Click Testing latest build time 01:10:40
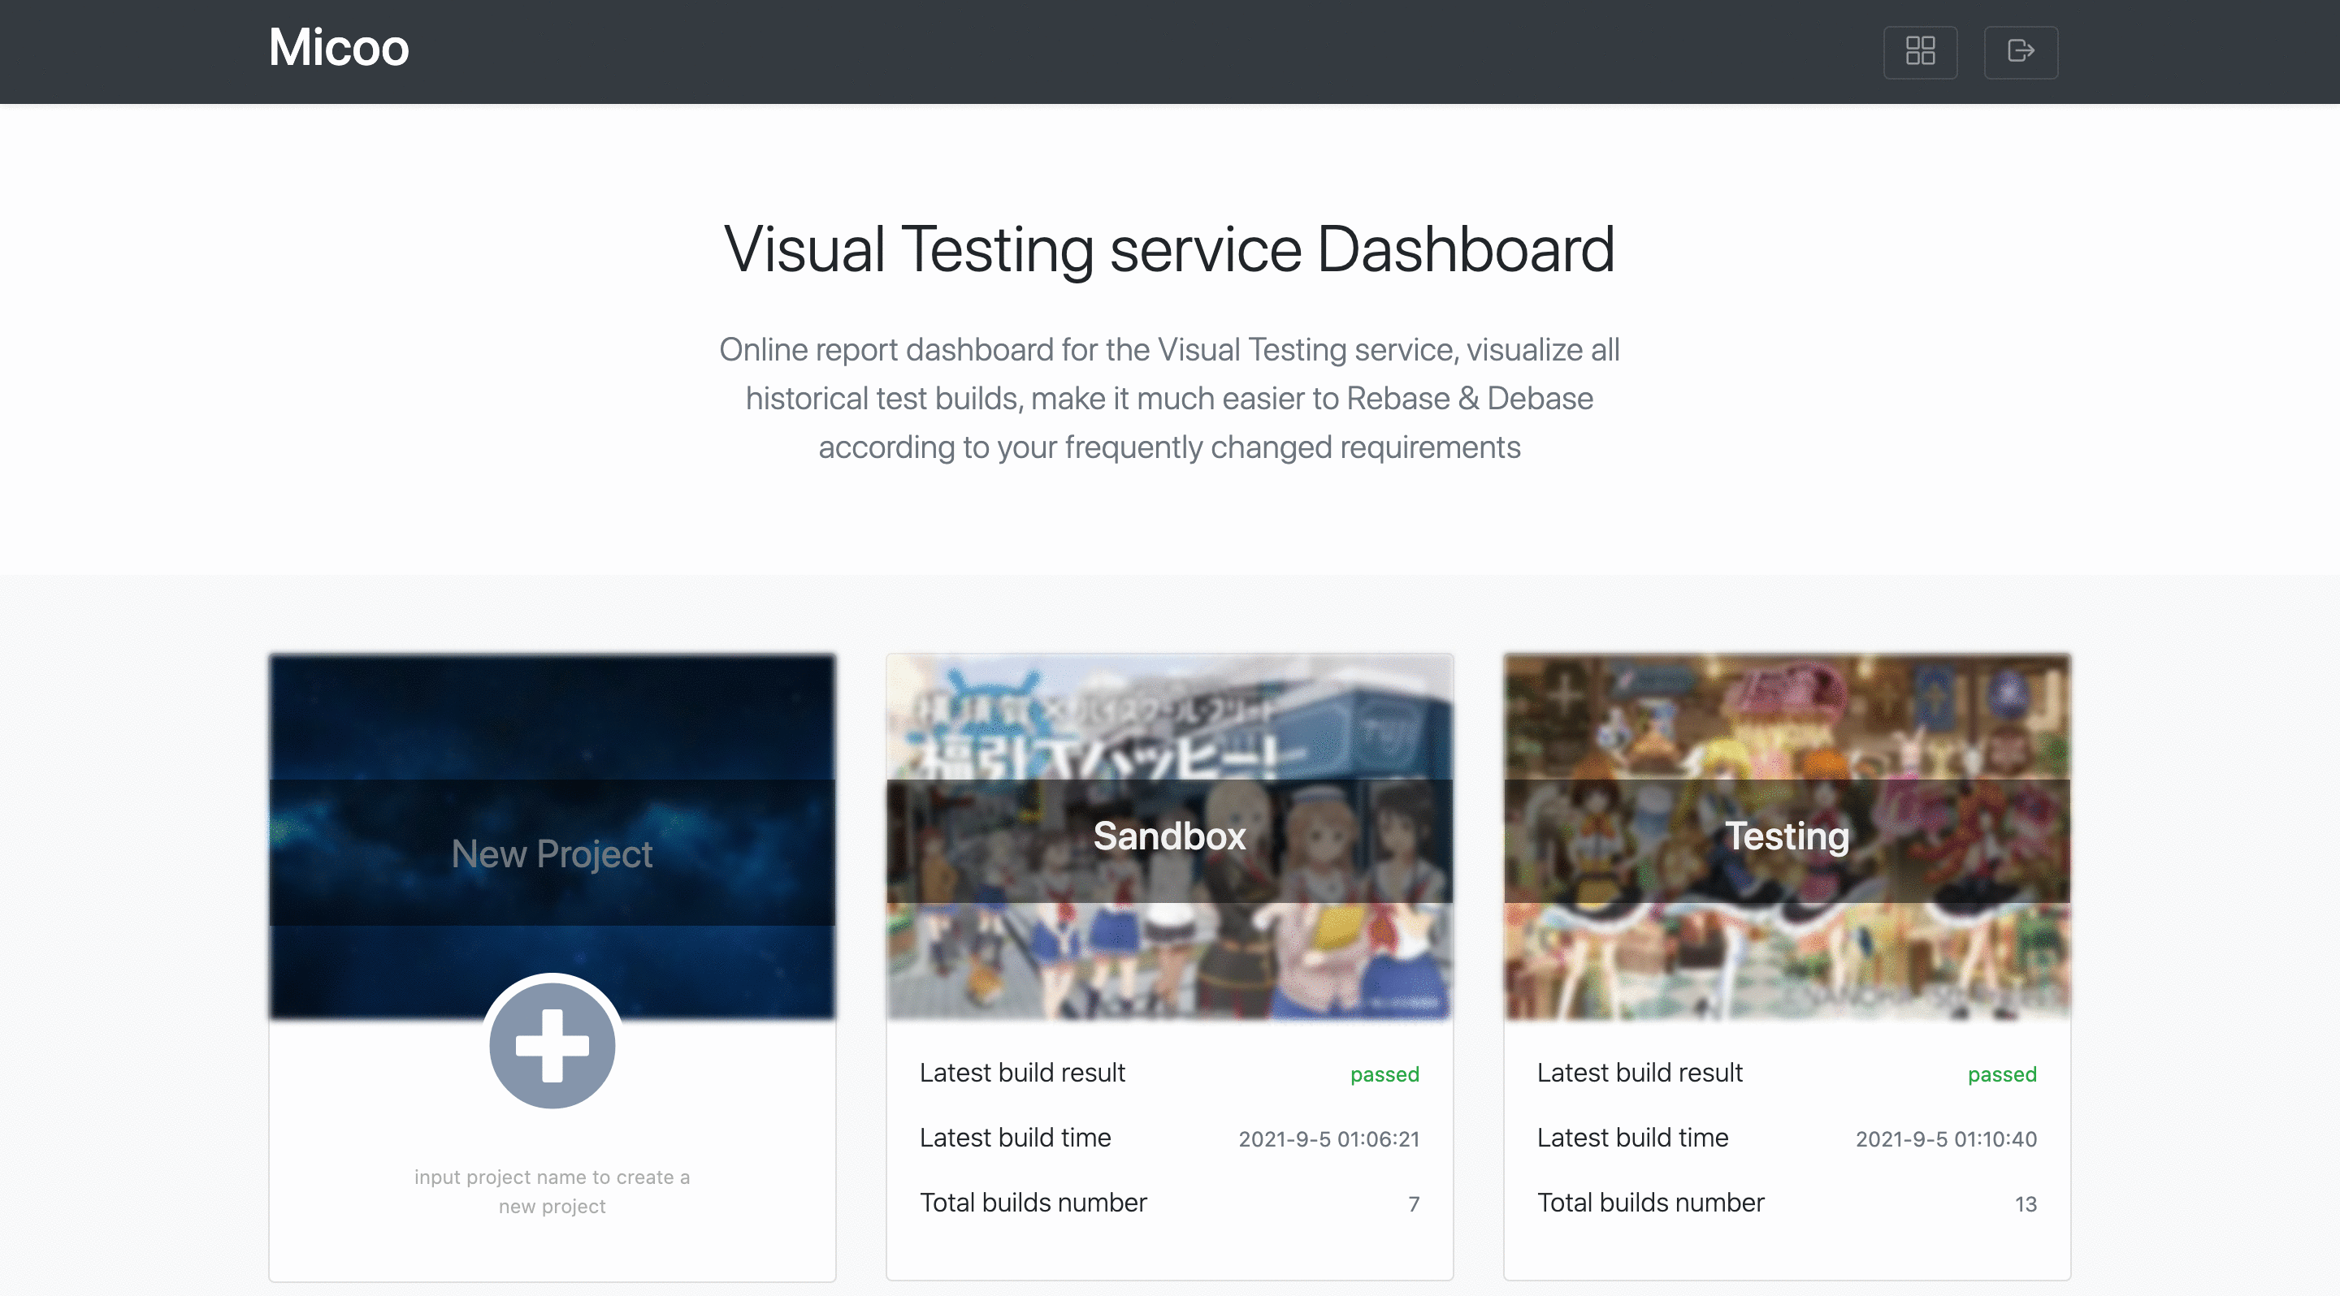The width and height of the screenshot is (2340, 1296). 1945,1139
